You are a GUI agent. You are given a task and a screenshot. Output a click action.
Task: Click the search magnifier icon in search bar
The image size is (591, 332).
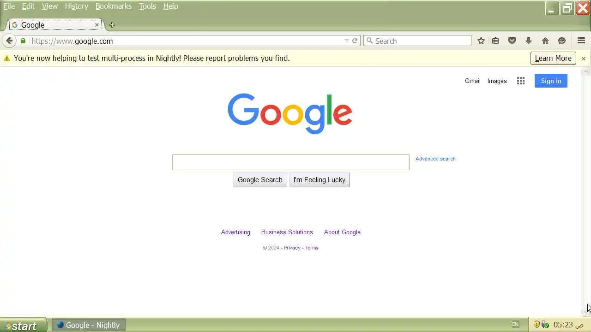tap(369, 41)
